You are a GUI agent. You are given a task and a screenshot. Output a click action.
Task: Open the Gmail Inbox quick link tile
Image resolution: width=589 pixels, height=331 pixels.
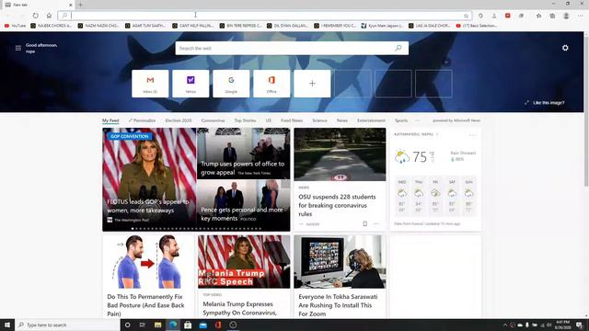[150, 84]
